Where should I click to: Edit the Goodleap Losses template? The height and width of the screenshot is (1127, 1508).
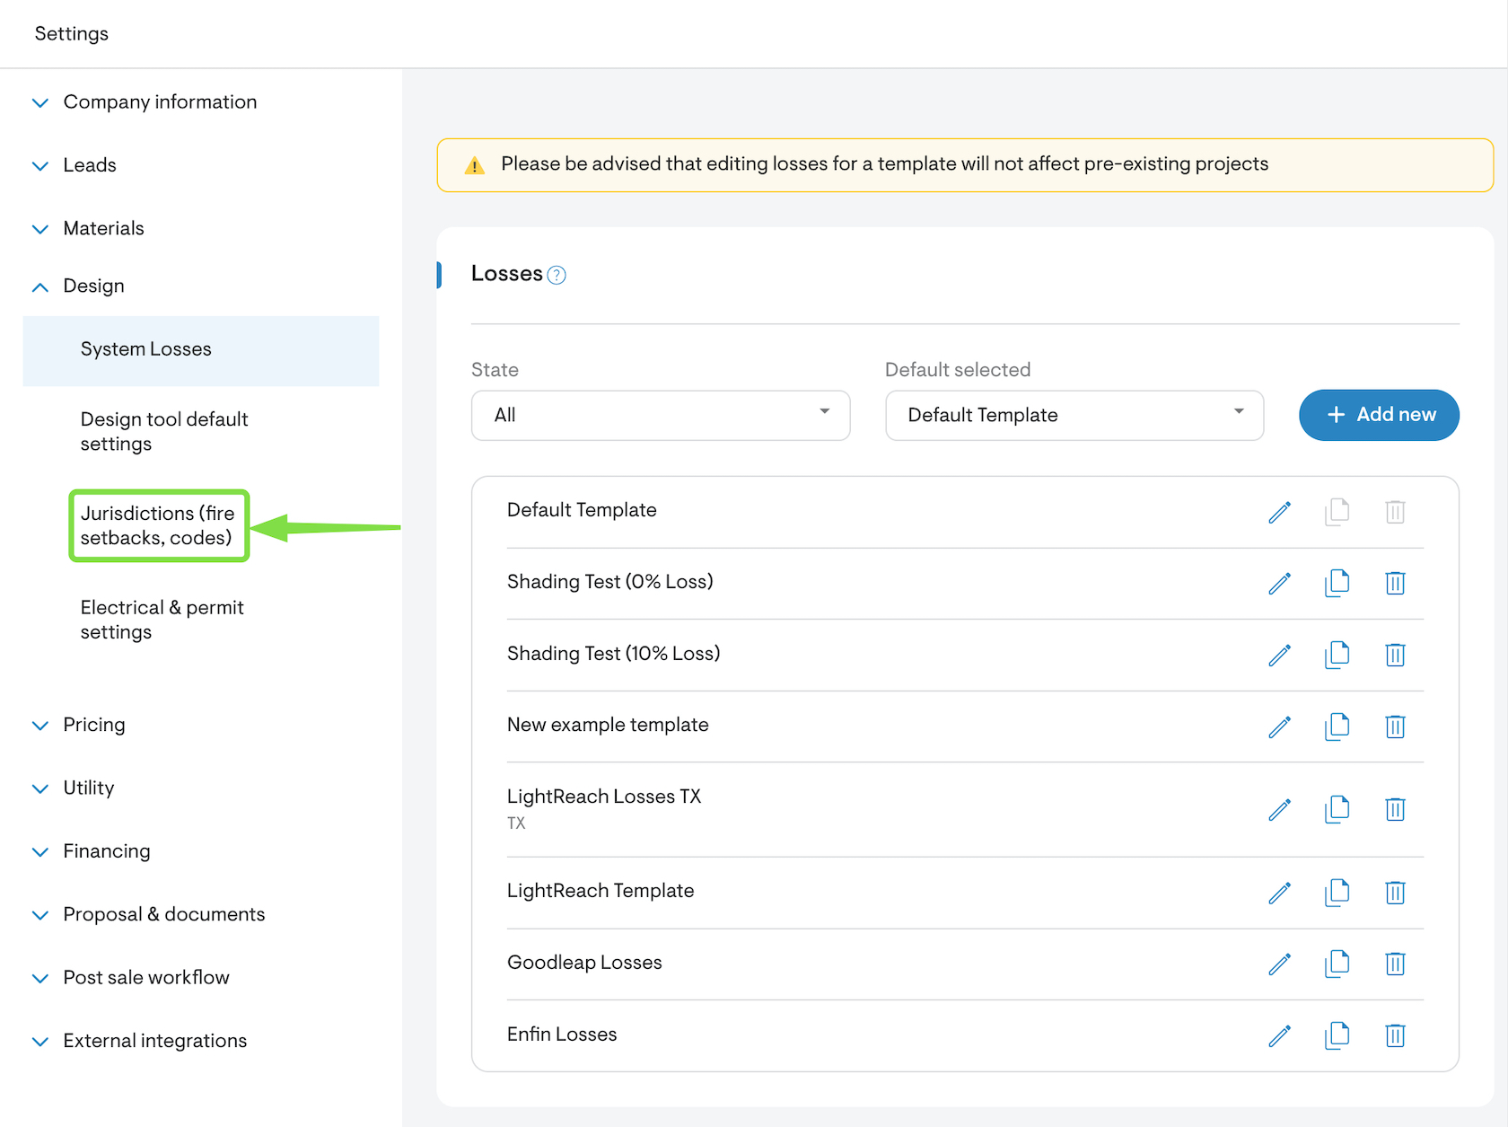click(x=1279, y=964)
